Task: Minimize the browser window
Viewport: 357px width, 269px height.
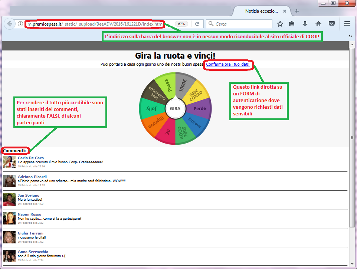Action: tap(323, 3)
